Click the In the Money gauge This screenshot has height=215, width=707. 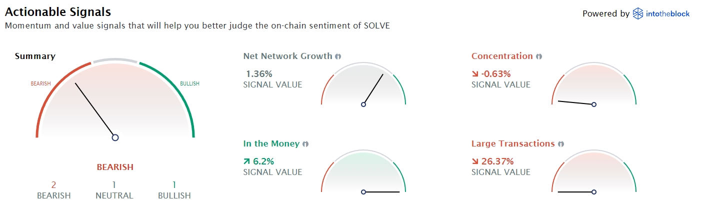pyautogui.click(x=363, y=172)
